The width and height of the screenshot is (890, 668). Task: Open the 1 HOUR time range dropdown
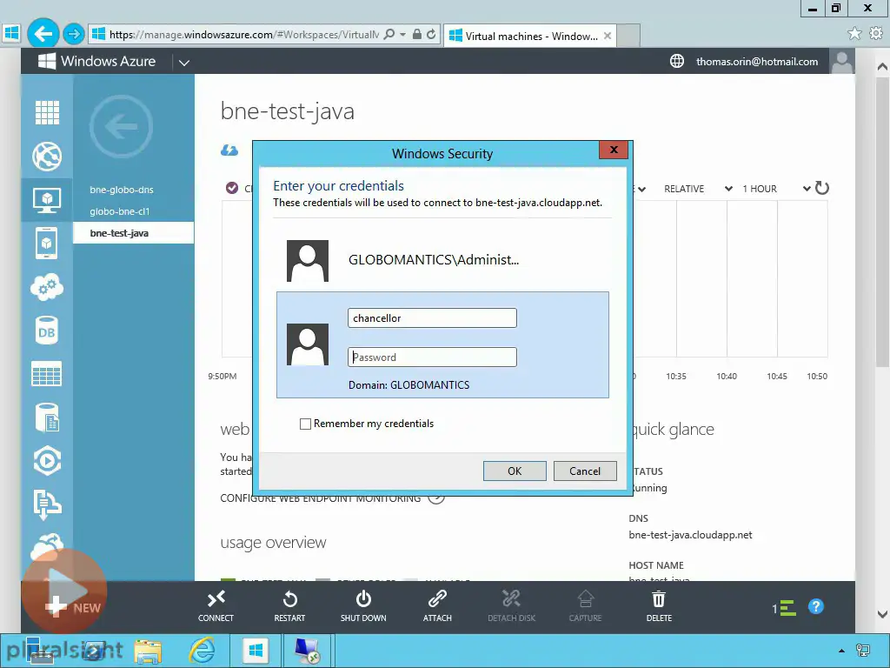[776, 189]
